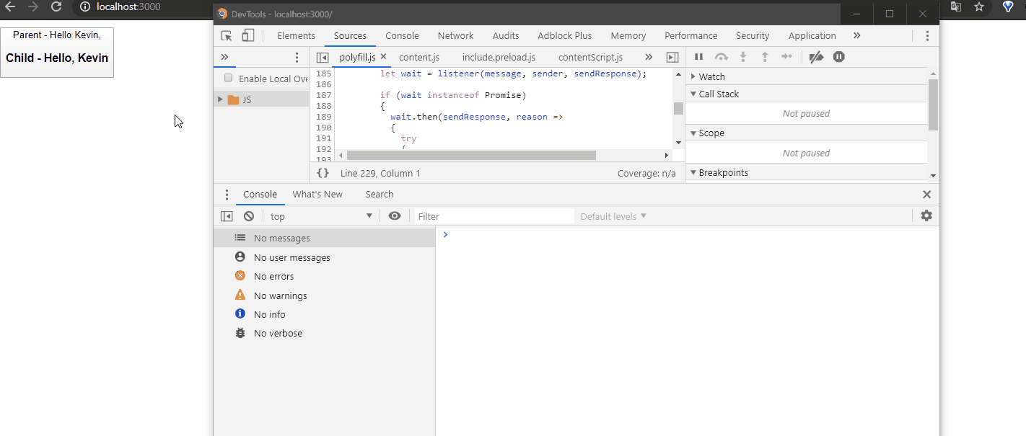This screenshot has width=1026, height=436.
Task: Switch to contentScript.js file tab
Action: point(590,57)
